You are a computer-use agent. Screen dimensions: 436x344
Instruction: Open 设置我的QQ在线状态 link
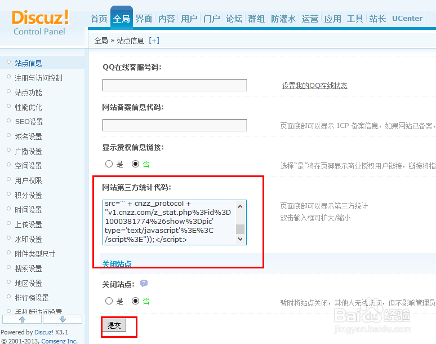(x=314, y=86)
